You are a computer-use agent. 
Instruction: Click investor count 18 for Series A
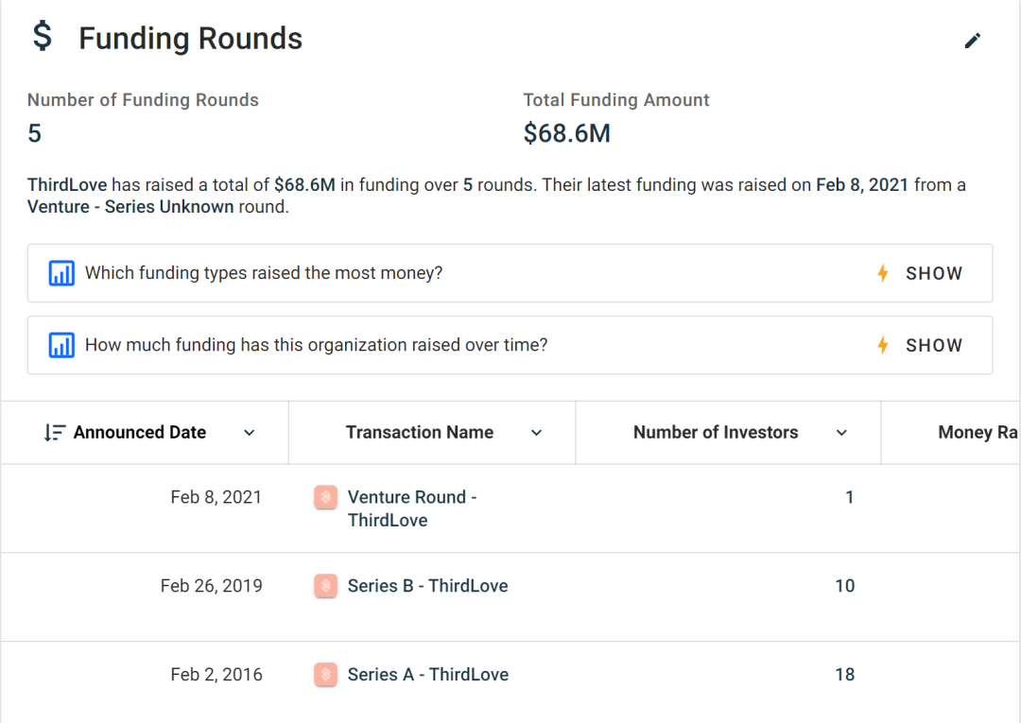coord(844,675)
